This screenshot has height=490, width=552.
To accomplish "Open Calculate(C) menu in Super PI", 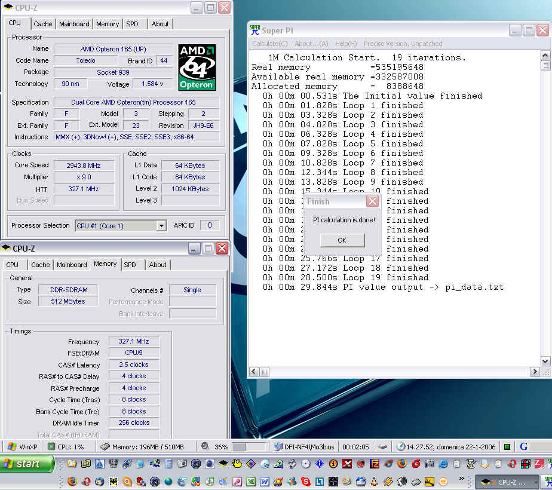I will 270,44.
